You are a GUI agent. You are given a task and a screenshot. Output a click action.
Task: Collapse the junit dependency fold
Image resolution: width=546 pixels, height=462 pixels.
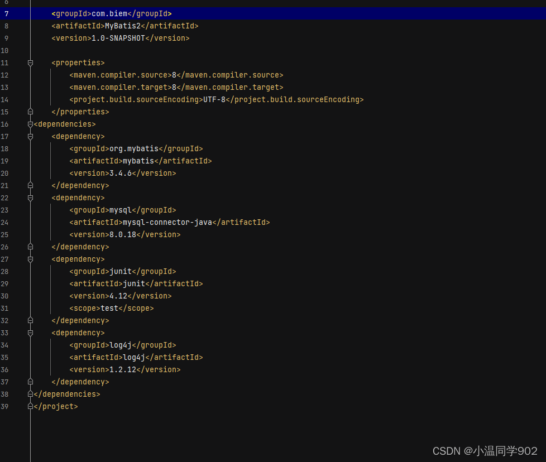pyautogui.click(x=30, y=259)
